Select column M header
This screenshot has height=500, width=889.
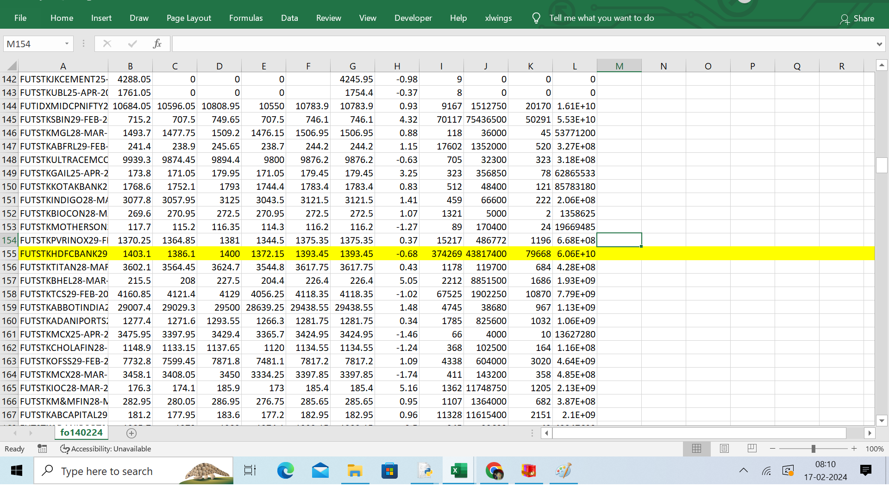click(619, 66)
